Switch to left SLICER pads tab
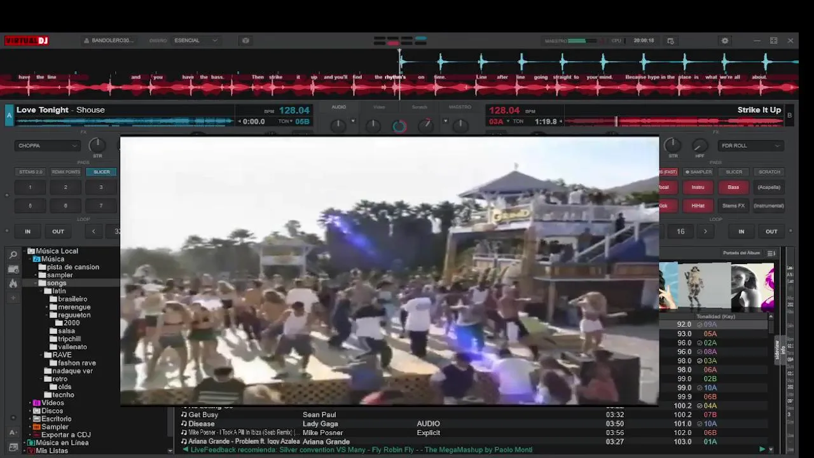Image resolution: width=814 pixels, height=458 pixels. click(x=102, y=172)
